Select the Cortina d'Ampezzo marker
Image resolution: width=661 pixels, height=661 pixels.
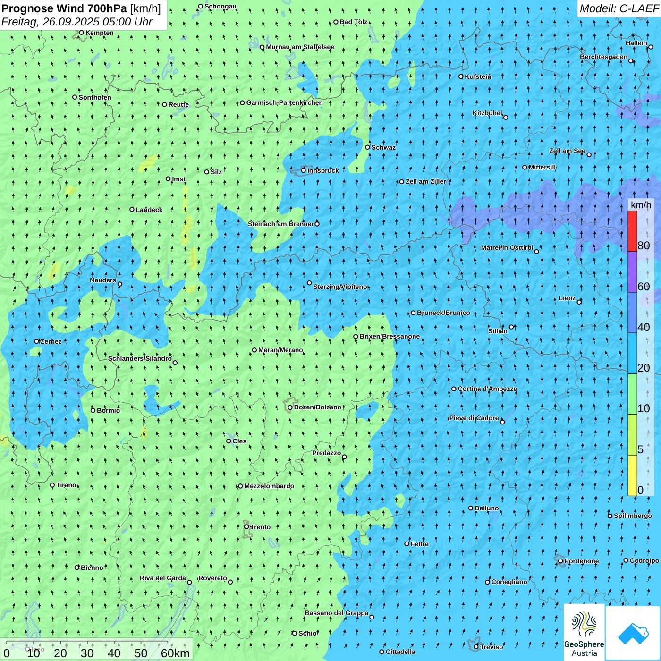coord(454,389)
